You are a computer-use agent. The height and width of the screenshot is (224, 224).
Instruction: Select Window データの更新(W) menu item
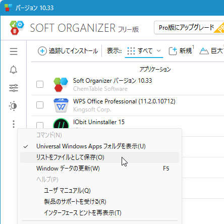coord(99,169)
